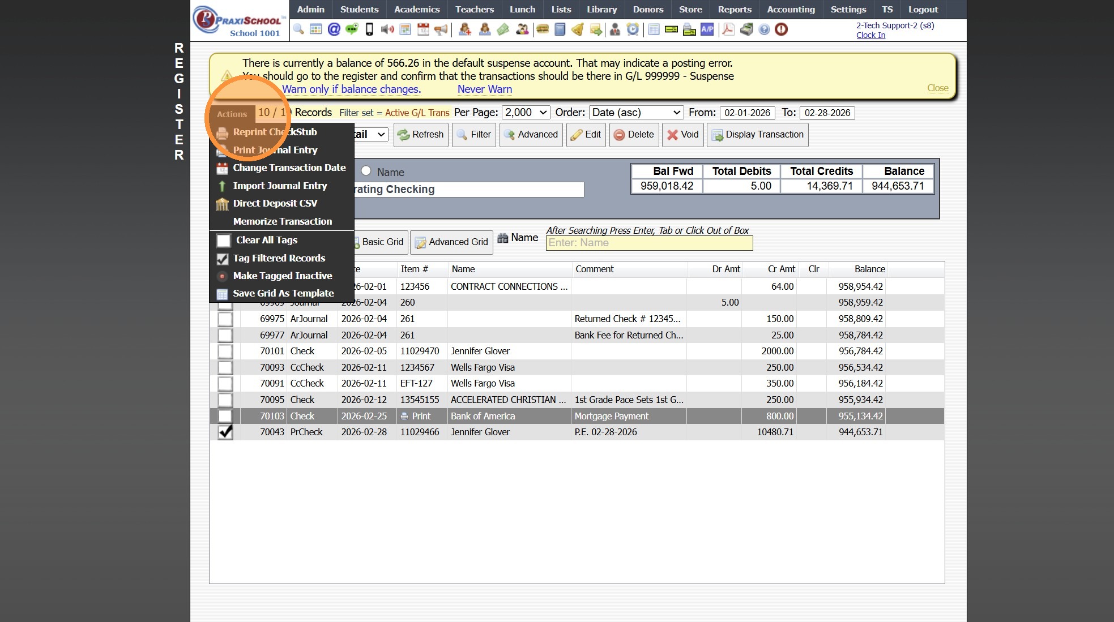
Task: Expand the Order Date (asc) dropdown
Action: click(636, 113)
